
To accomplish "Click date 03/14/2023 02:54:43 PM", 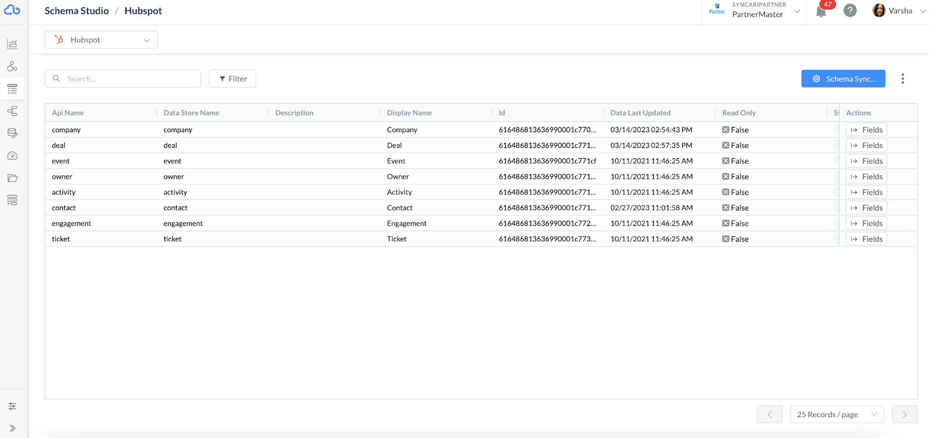I will (x=652, y=130).
